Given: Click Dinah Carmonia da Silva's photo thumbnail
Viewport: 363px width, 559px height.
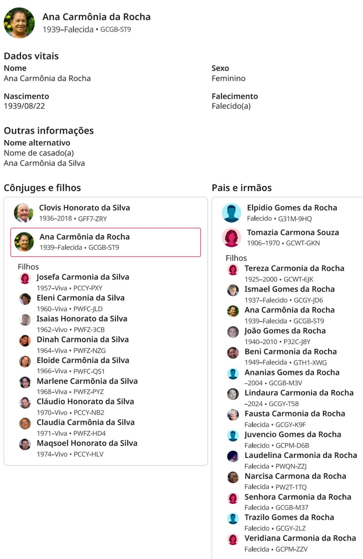Looking at the screenshot, I should pos(25,341).
